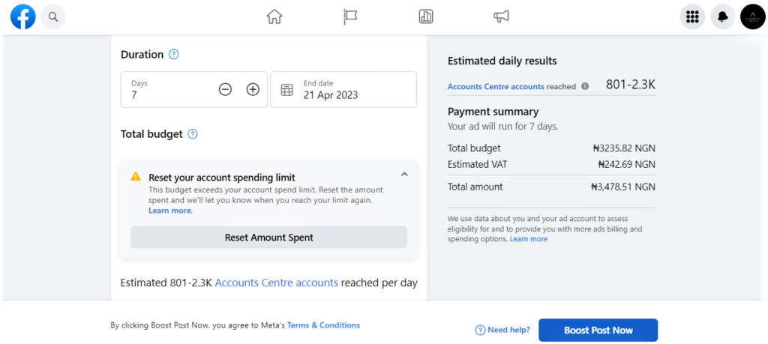The height and width of the screenshot is (344, 768).
Task: Open the Pages flag icon tab
Action: (350, 16)
